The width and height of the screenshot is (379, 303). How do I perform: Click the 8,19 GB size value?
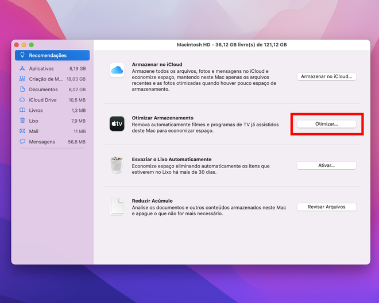coord(78,69)
